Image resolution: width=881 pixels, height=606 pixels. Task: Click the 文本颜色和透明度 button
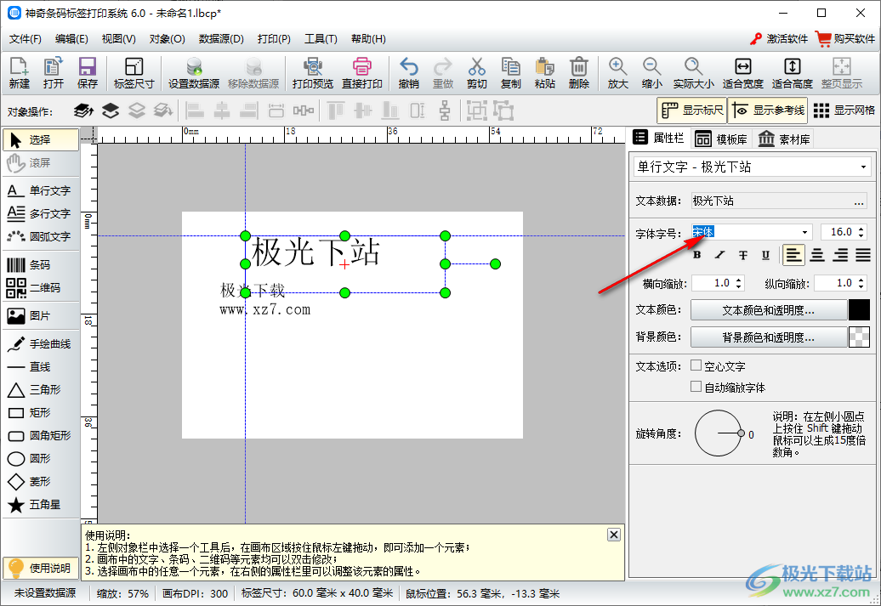(x=768, y=310)
